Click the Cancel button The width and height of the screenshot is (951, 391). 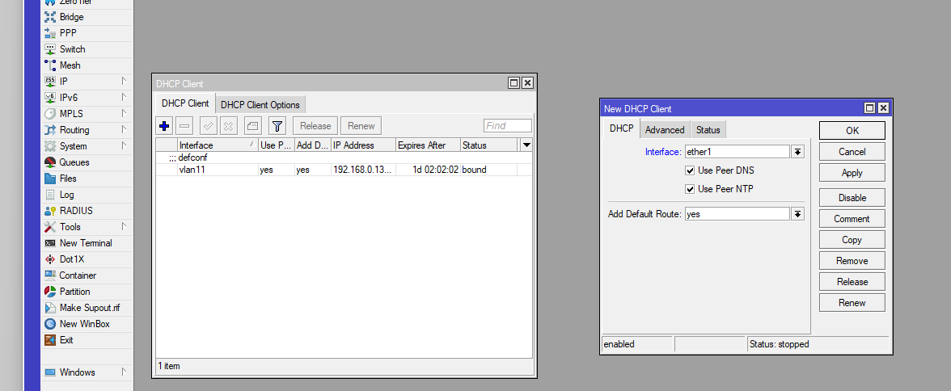[852, 152]
